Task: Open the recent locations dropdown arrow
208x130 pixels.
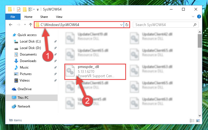Action: (25, 25)
